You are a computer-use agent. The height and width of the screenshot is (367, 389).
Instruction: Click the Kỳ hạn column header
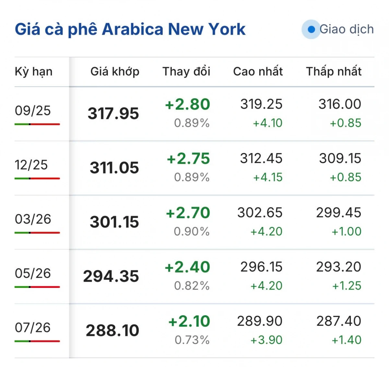point(34,72)
